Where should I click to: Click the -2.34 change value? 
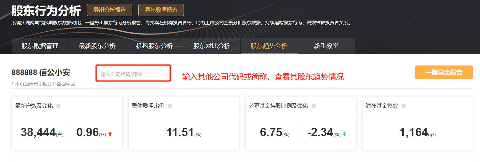click(x=320, y=132)
